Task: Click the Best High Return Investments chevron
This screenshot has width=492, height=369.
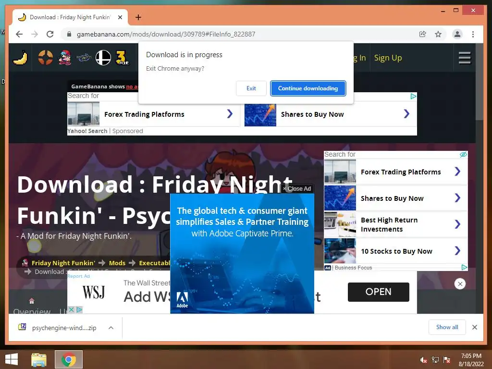Action: coord(457,224)
